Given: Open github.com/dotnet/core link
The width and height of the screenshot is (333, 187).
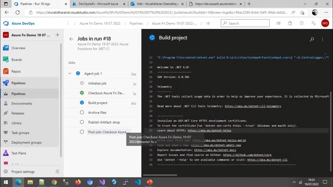Looking at the screenshot, I should tap(247, 155).
